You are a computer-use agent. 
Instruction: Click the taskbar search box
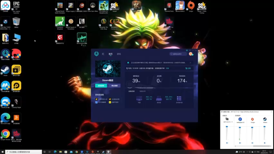[x=24, y=152]
